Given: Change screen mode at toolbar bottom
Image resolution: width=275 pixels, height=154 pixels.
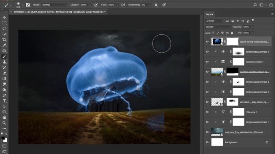Looking at the screenshot, I should [4, 151].
